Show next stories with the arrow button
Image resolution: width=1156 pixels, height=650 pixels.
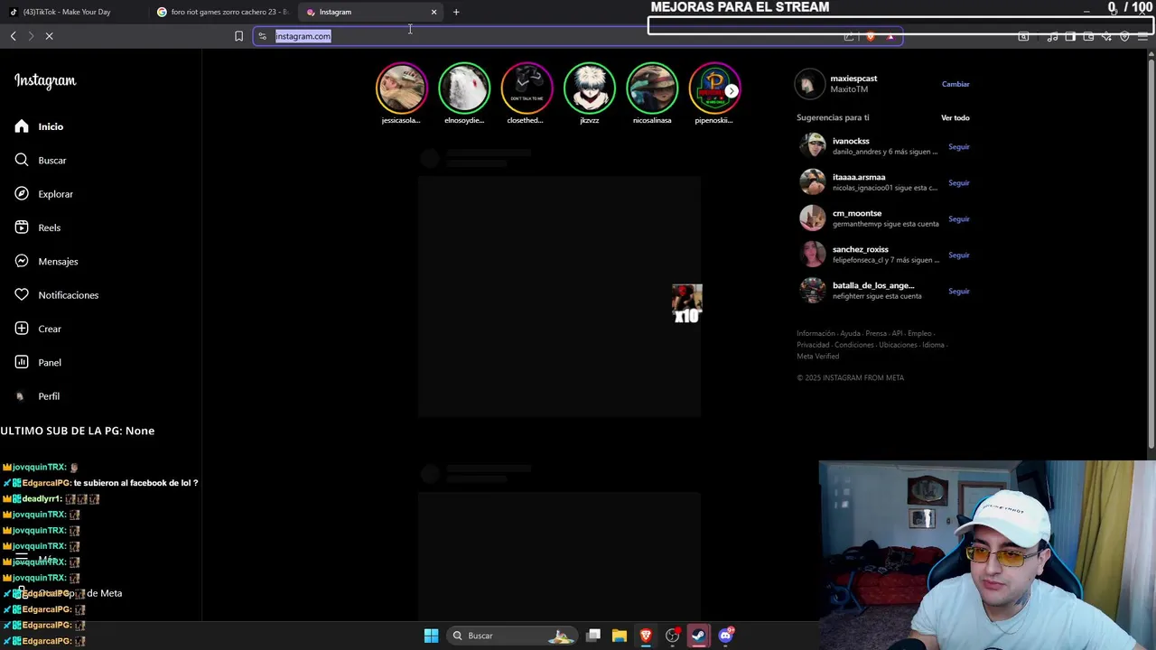[x=732, y=90]
